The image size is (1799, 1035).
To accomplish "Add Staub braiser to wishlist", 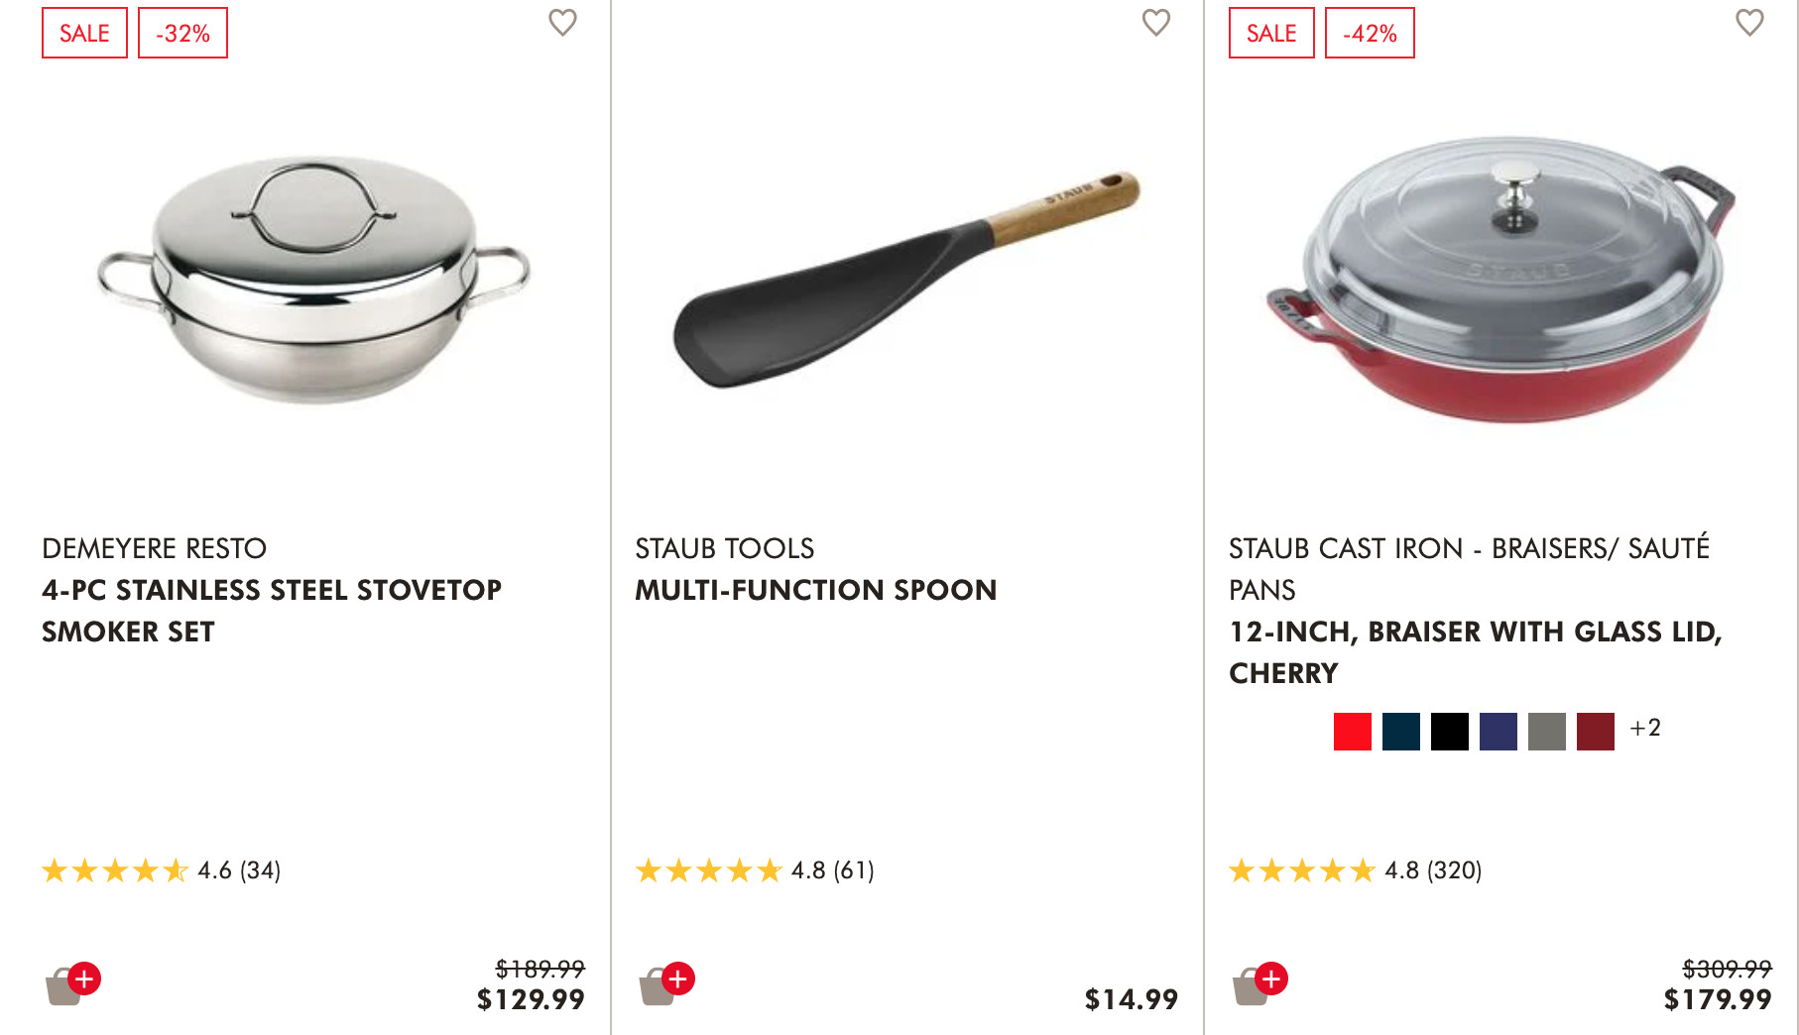I will pos(1749,23).
